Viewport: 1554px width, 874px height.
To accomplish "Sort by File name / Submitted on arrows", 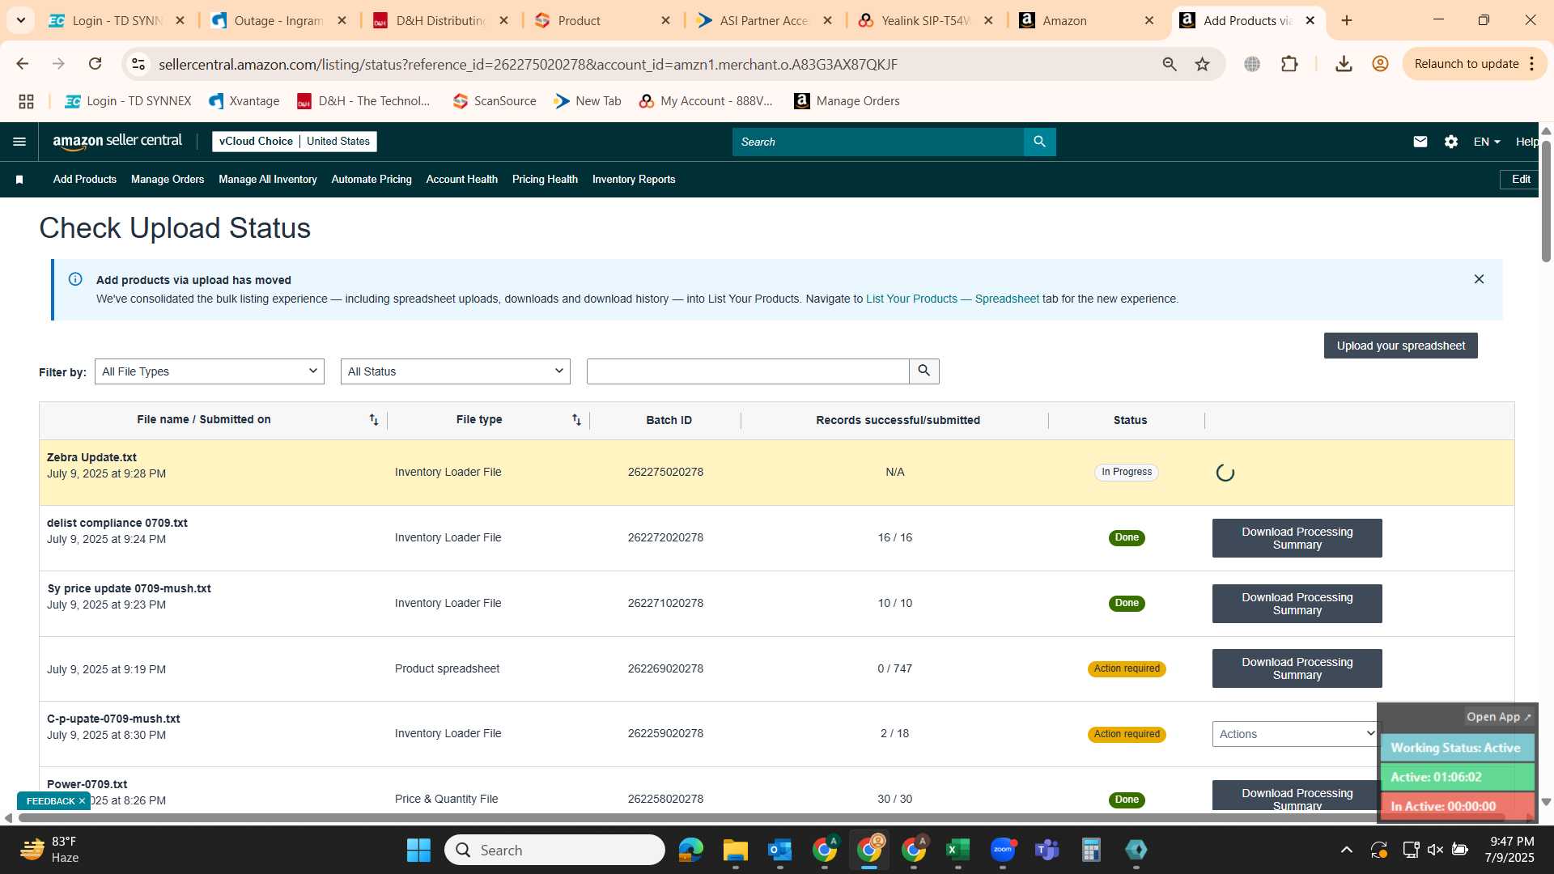I will 373,419.
